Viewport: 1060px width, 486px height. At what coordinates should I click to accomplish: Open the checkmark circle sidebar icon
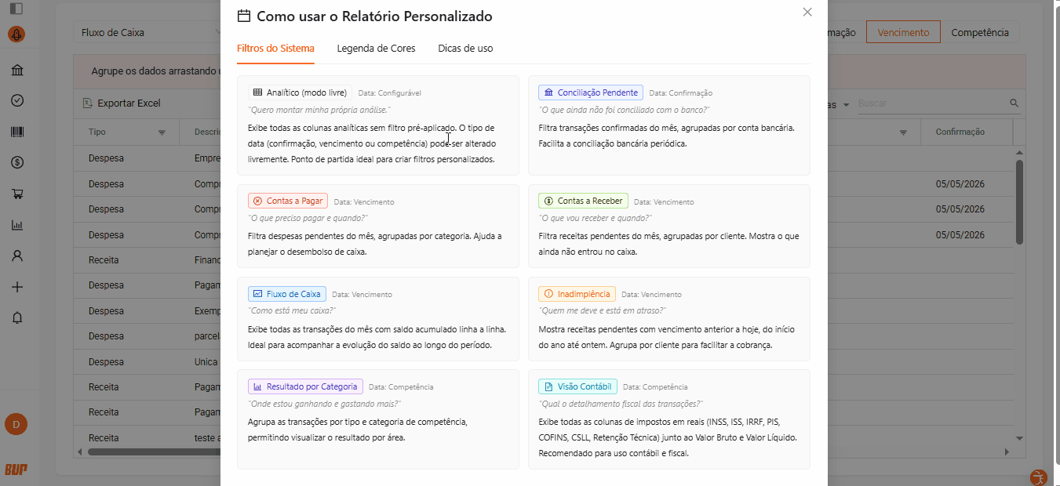[17, 100]
